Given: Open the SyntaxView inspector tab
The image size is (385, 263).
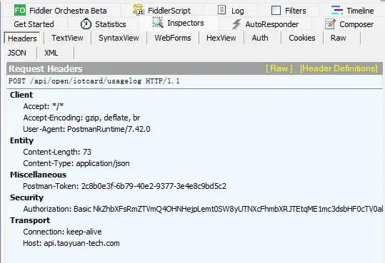Looking at the screenshot, I should (119, 38).
